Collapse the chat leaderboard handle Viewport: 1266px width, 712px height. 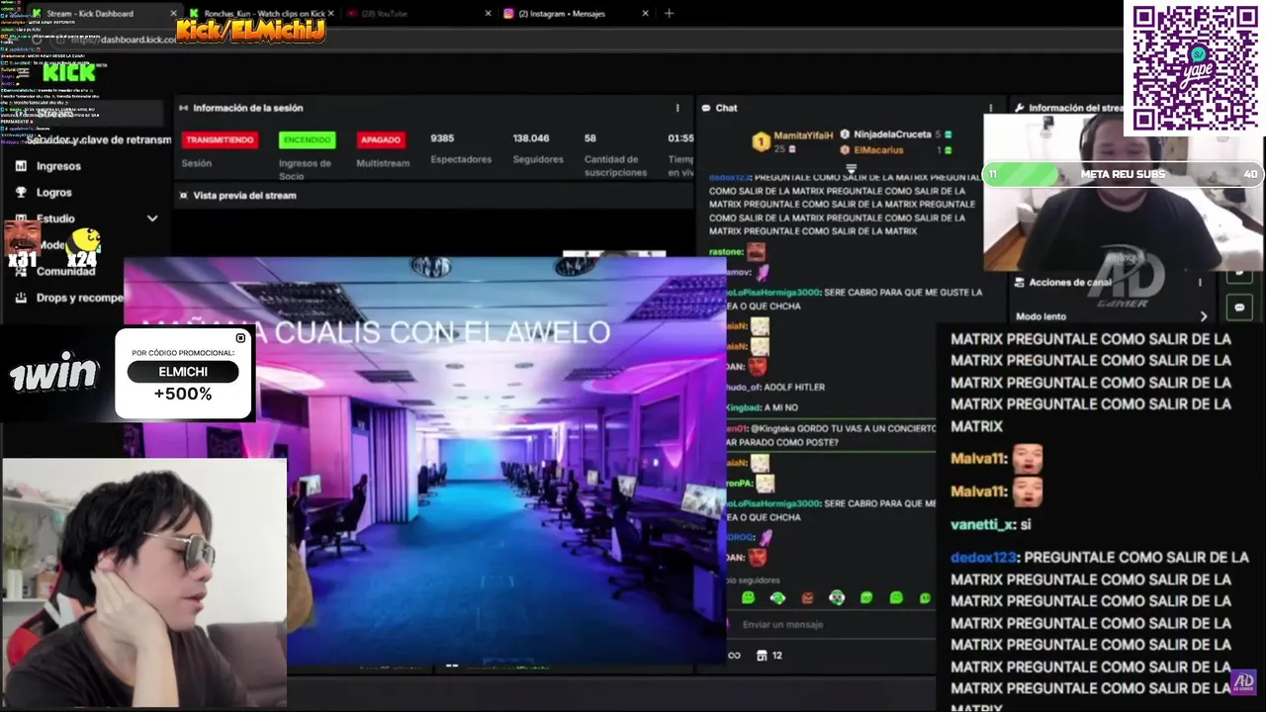[850, 168]
